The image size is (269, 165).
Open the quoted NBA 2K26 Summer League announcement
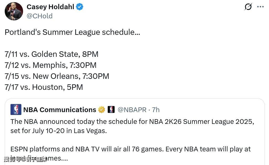click(132, 126)
